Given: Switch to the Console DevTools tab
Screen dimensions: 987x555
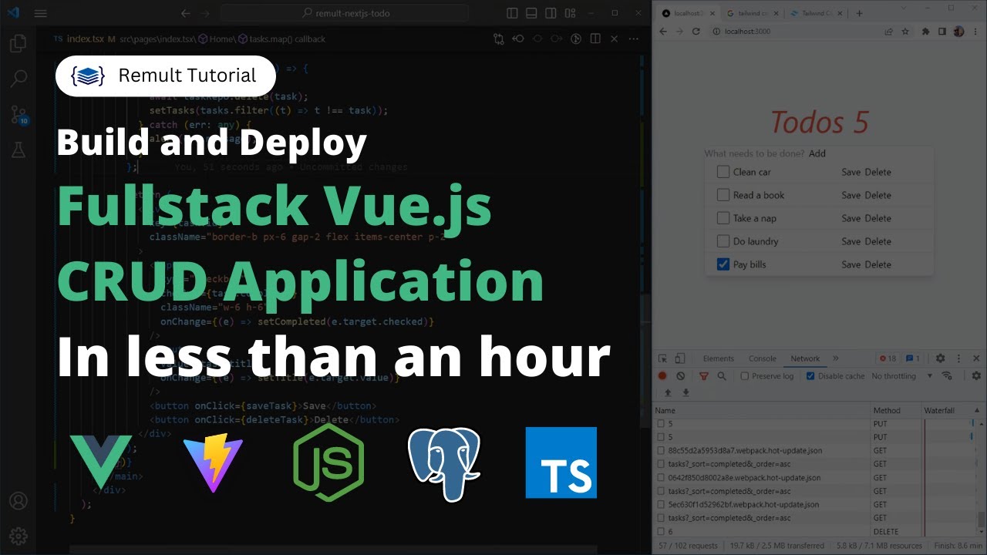Looking at the screenshot, I should pos(763,358).
